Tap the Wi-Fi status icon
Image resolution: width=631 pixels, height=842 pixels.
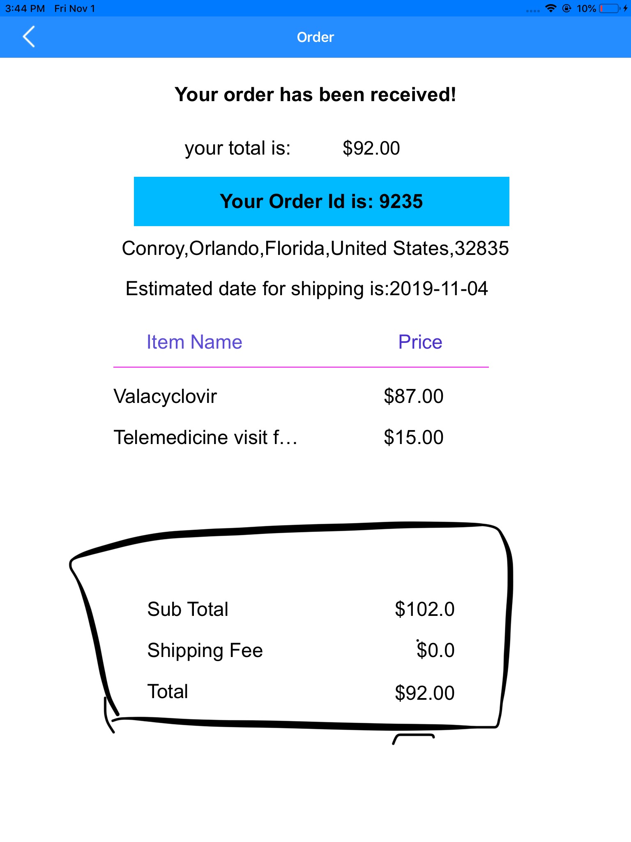click(550, 8)
